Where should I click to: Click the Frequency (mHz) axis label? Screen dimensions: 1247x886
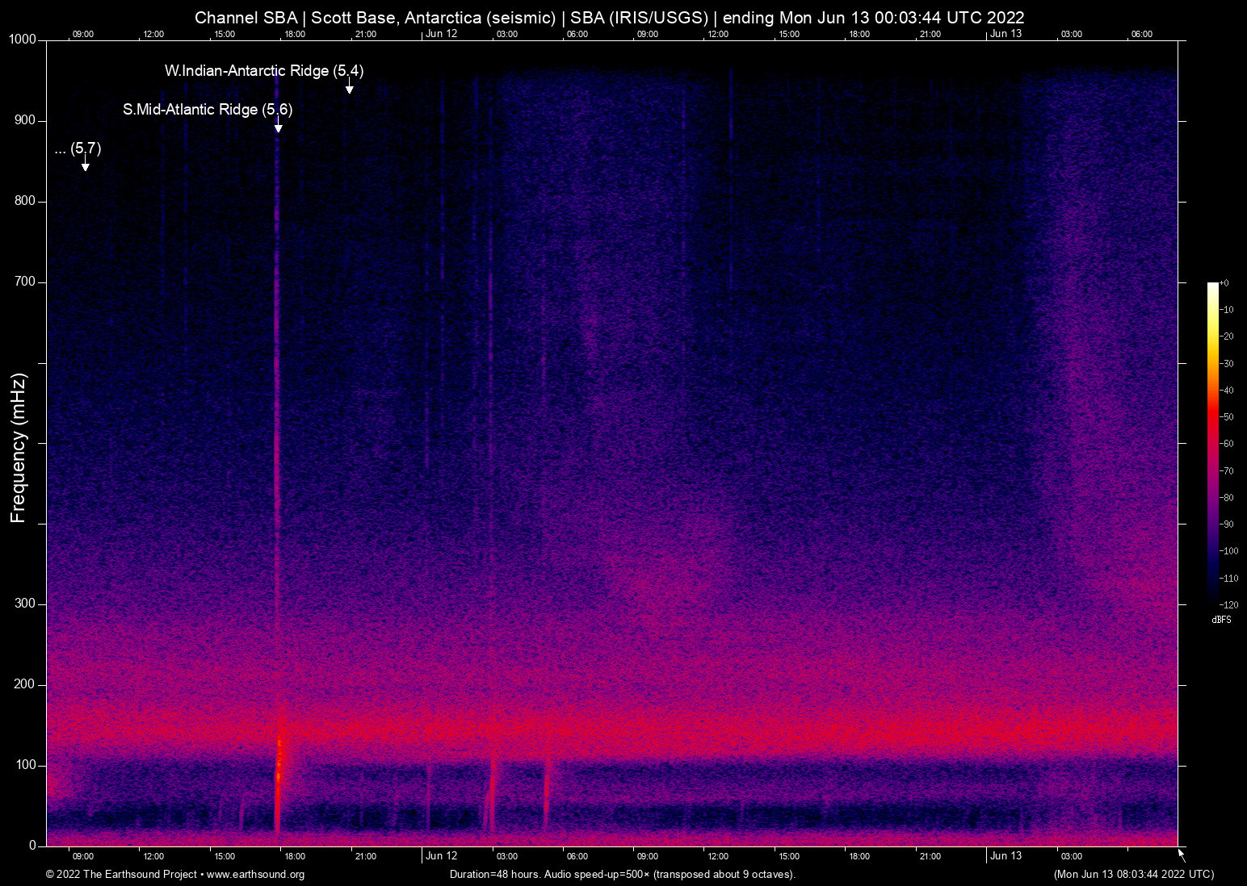(x=19, y=448)
